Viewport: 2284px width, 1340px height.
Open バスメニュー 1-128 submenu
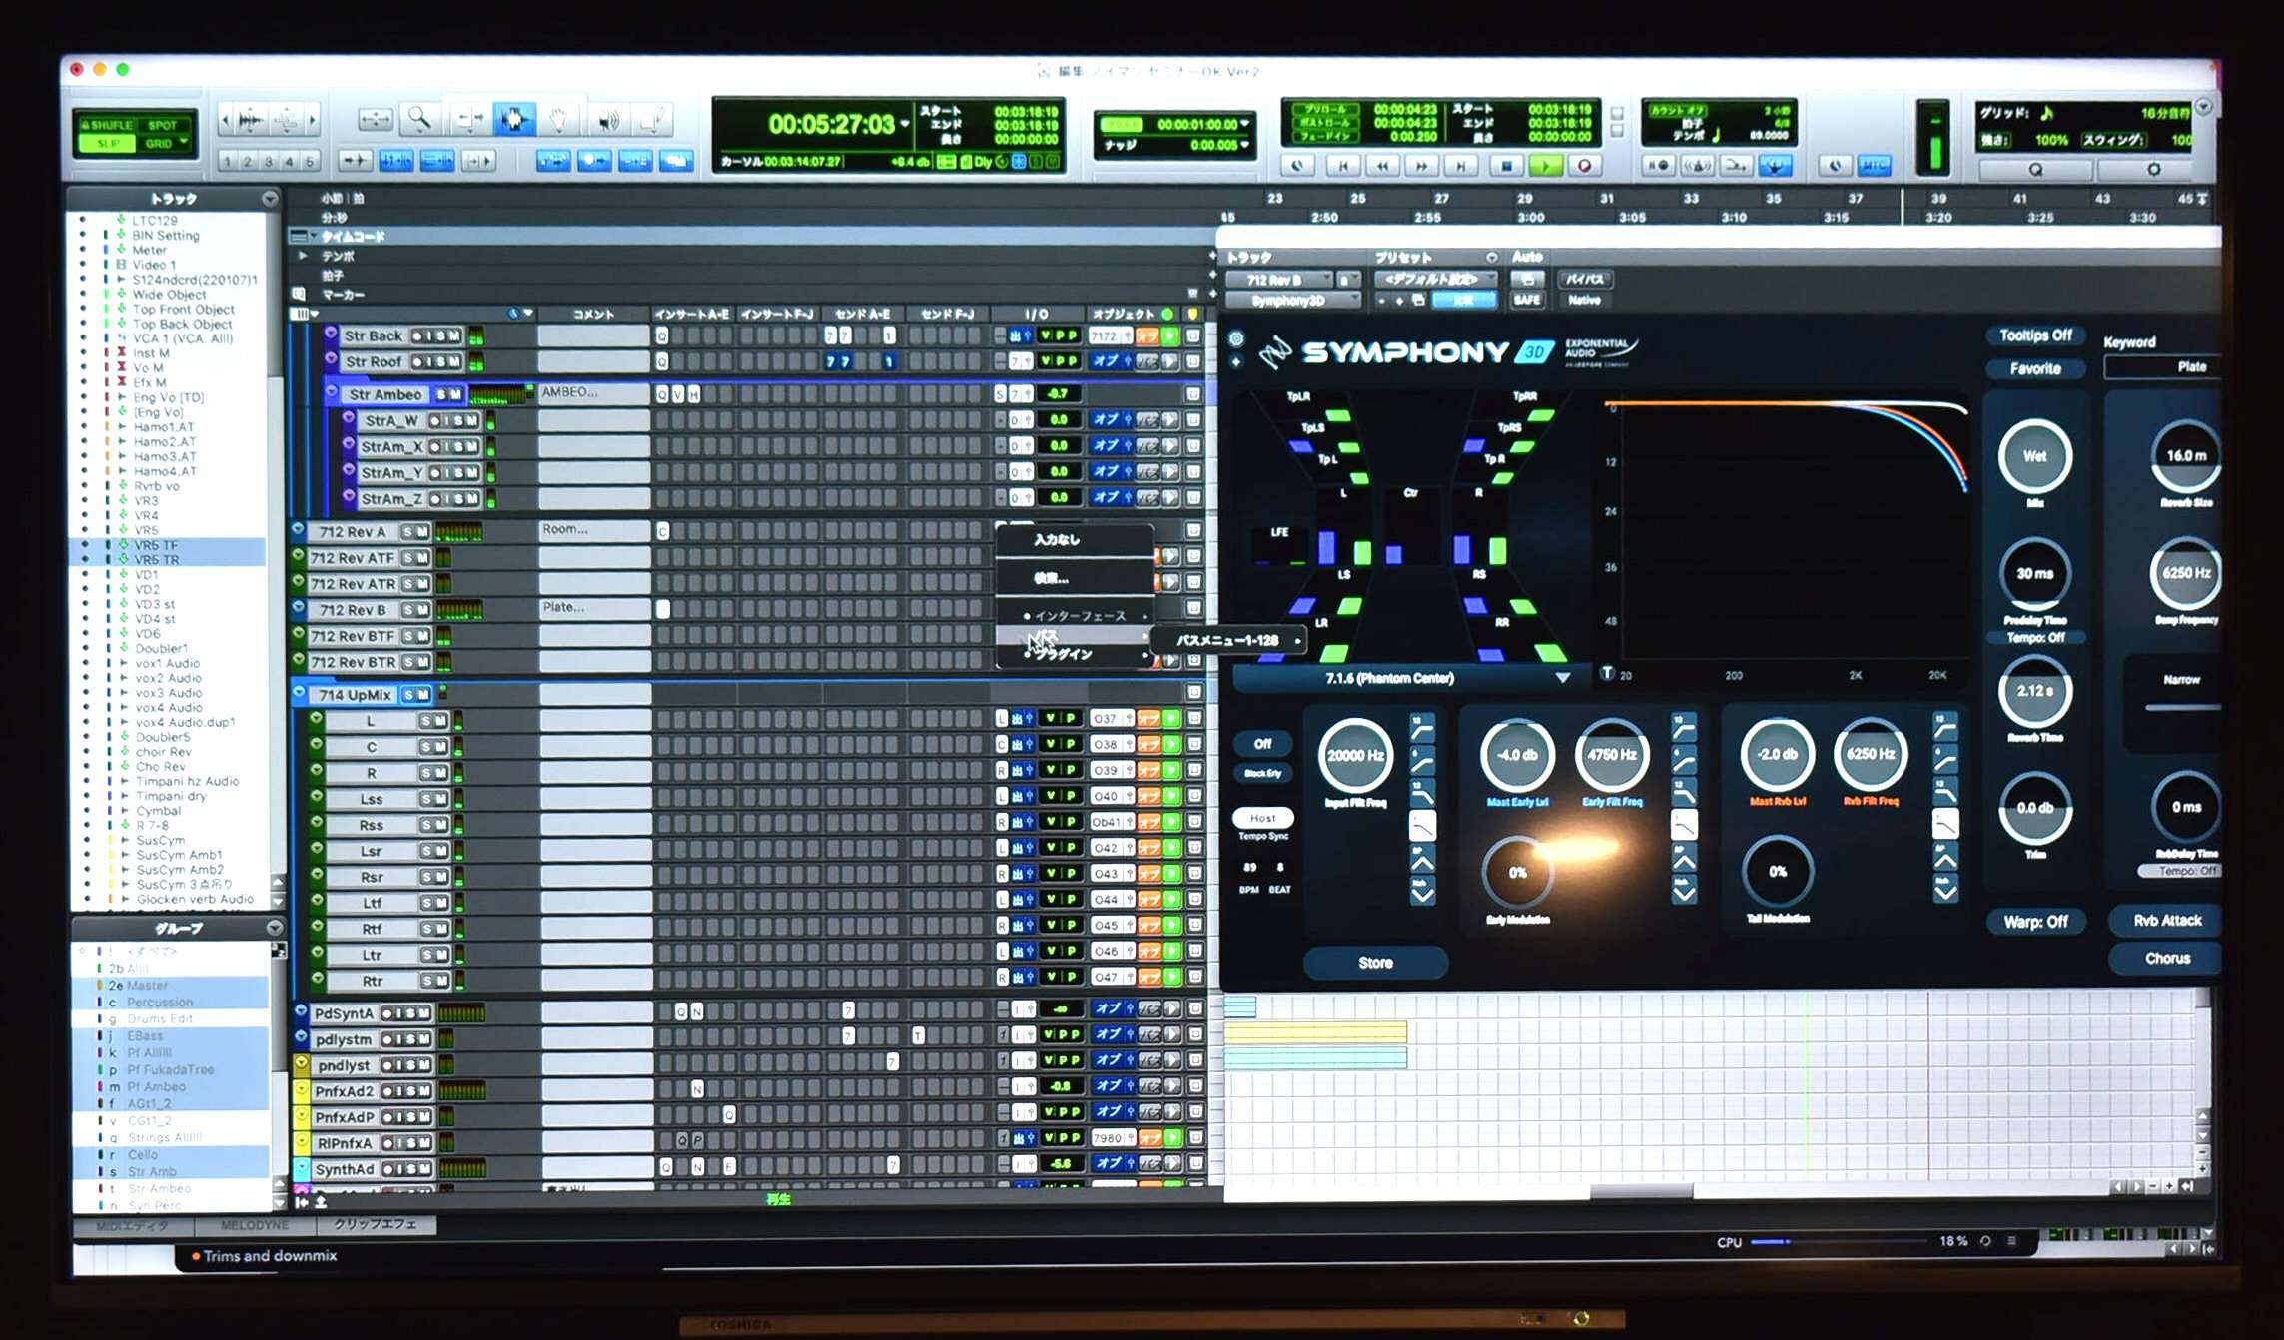point(1227,640)
